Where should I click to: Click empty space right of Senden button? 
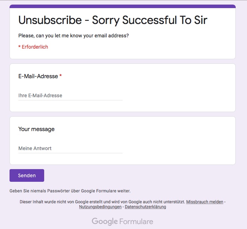141,175
